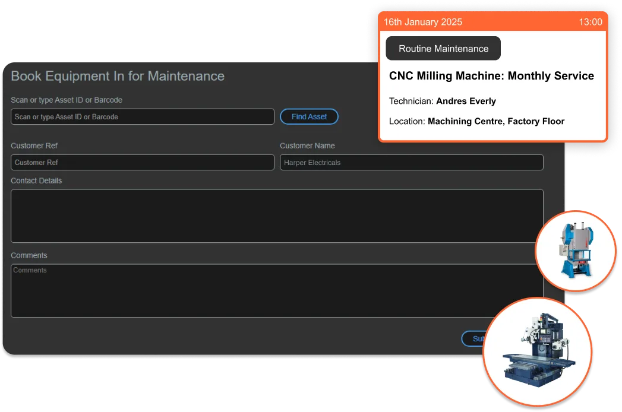Click into the Customer Ref field

pyautogui.click(x=143, y=163)
